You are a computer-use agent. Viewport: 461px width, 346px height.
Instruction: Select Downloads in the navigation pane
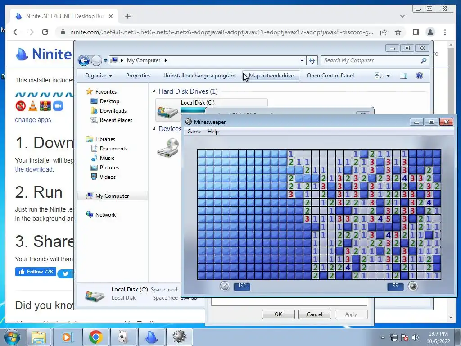[113, 111]
